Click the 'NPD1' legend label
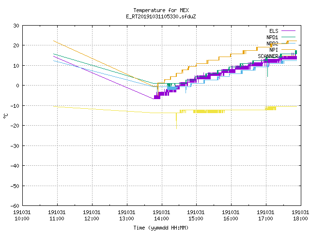 tap(272, 37)
